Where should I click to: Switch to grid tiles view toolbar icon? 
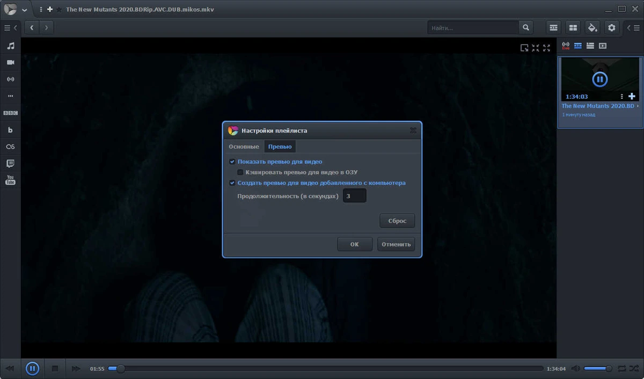(573, 27)
